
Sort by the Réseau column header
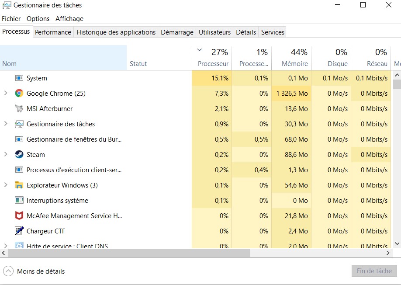click(371, 58)
